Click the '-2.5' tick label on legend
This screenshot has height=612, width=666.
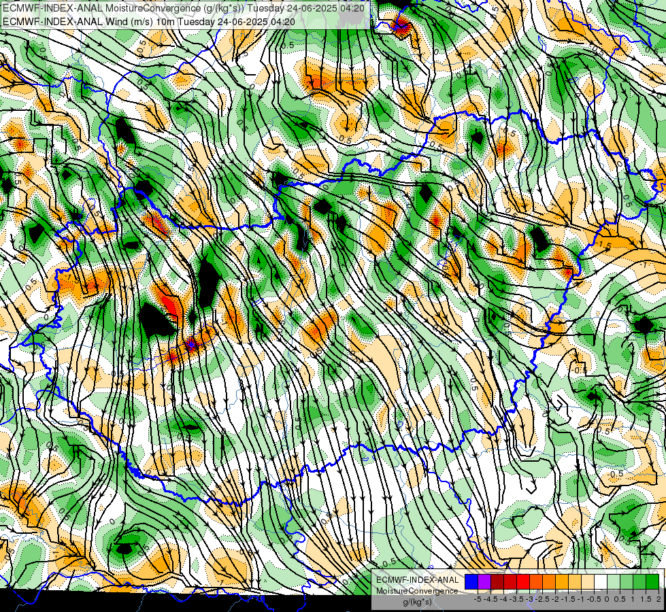click(x=542, y=599)
